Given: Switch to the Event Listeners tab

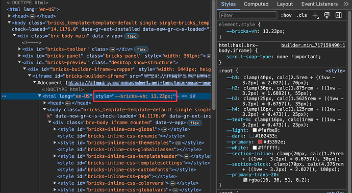Looking at the screenshot, I should pos(319,4).
